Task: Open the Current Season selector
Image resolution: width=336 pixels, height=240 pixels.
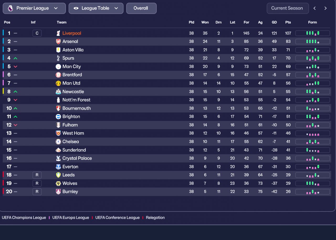Action: point(287,8)
